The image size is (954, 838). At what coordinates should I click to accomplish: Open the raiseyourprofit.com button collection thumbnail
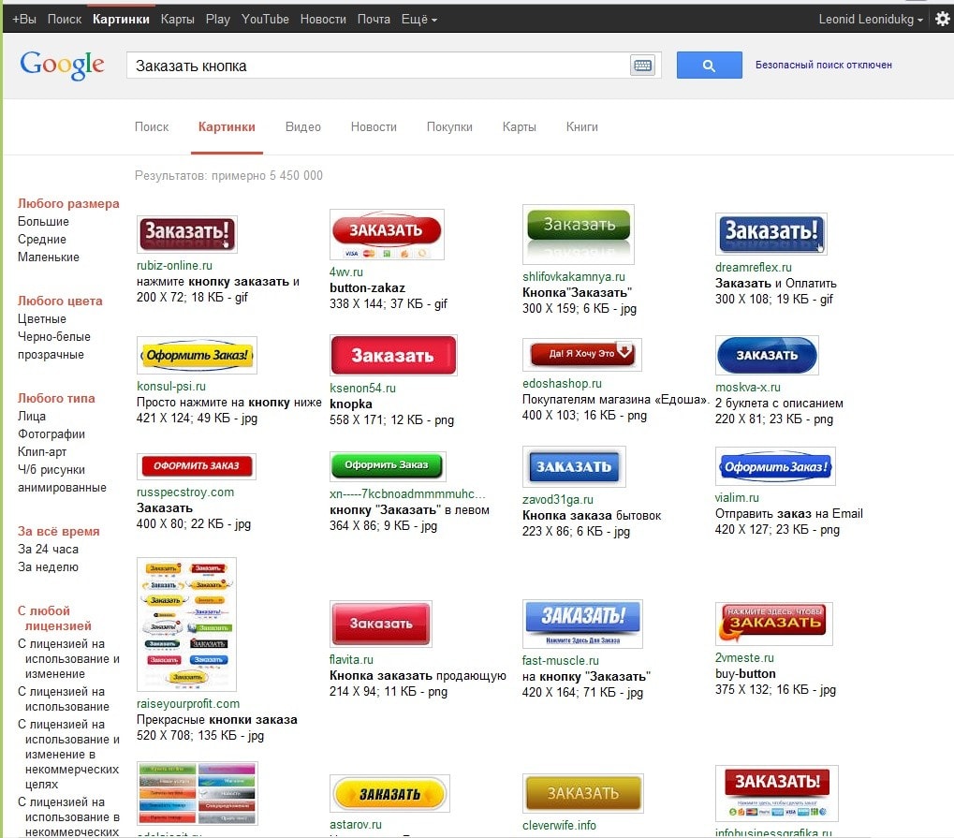click(187, 625)
